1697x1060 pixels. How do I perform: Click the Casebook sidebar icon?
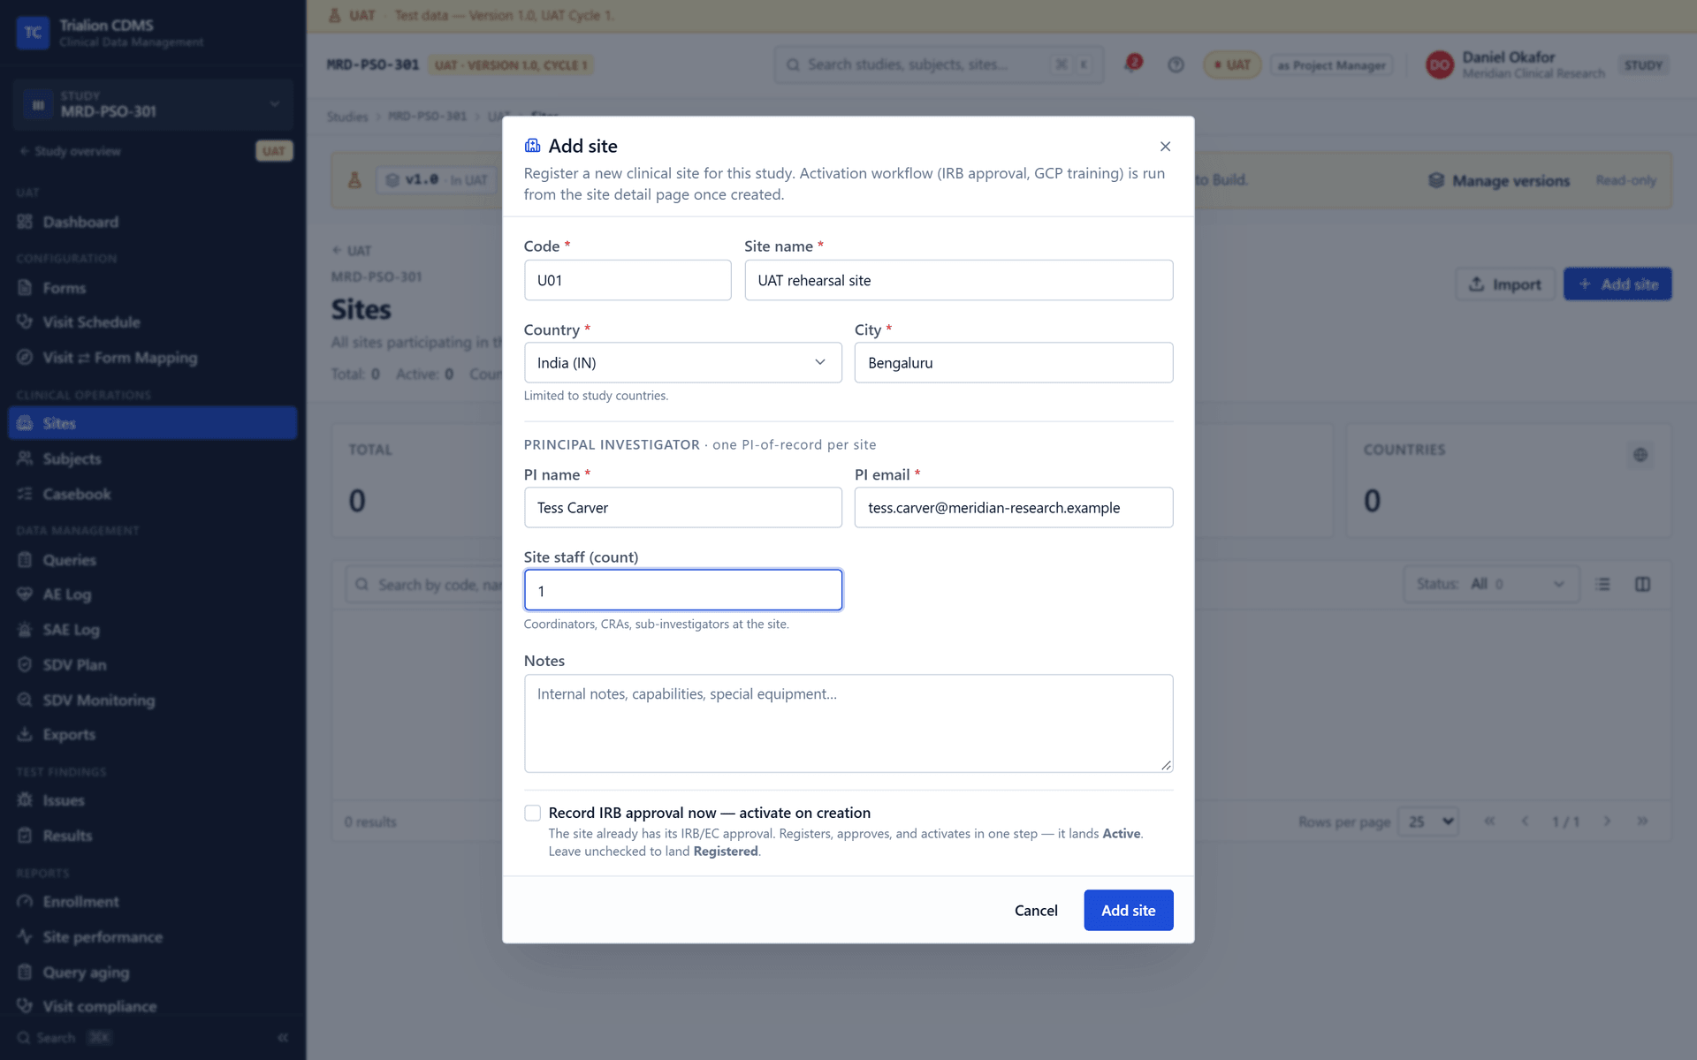(25, 494)
